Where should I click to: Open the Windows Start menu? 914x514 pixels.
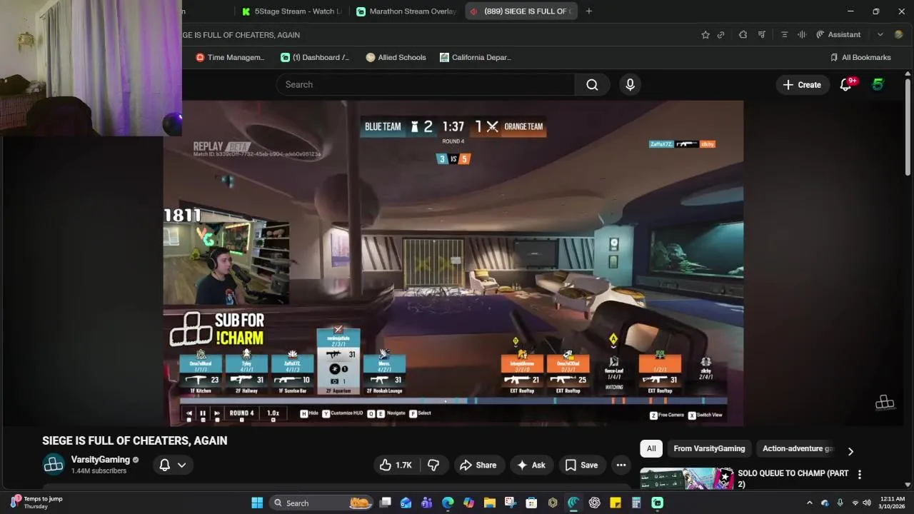tap(257, 503)
